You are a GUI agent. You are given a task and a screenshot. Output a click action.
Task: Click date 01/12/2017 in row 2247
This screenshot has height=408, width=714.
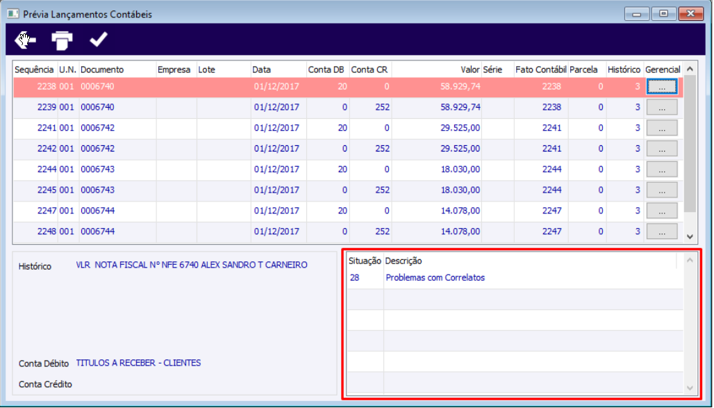coord(276,211)
